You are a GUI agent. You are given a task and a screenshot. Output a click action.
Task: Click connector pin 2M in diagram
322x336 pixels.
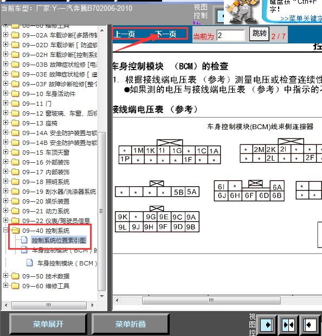(259, 149)
